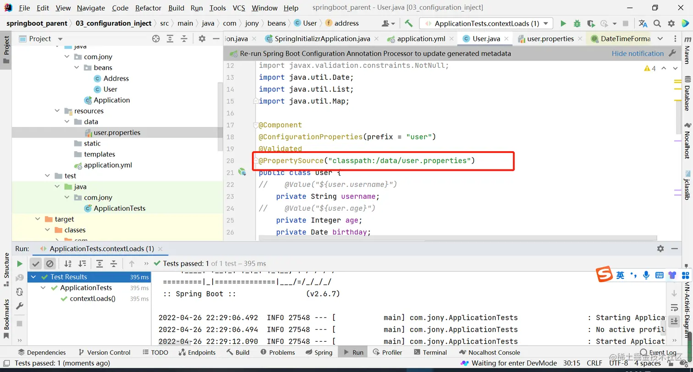
Task: Collapse the target folder node
Action: point(38,219)
